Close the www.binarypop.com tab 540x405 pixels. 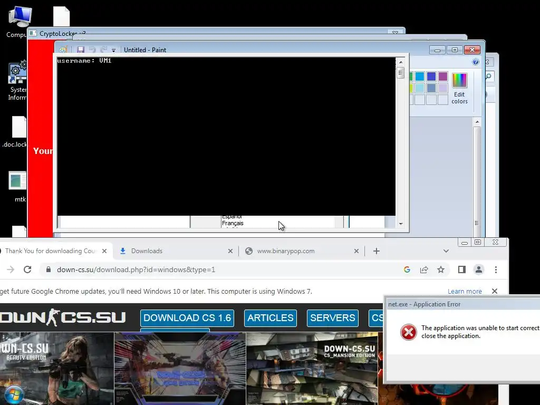356,251
